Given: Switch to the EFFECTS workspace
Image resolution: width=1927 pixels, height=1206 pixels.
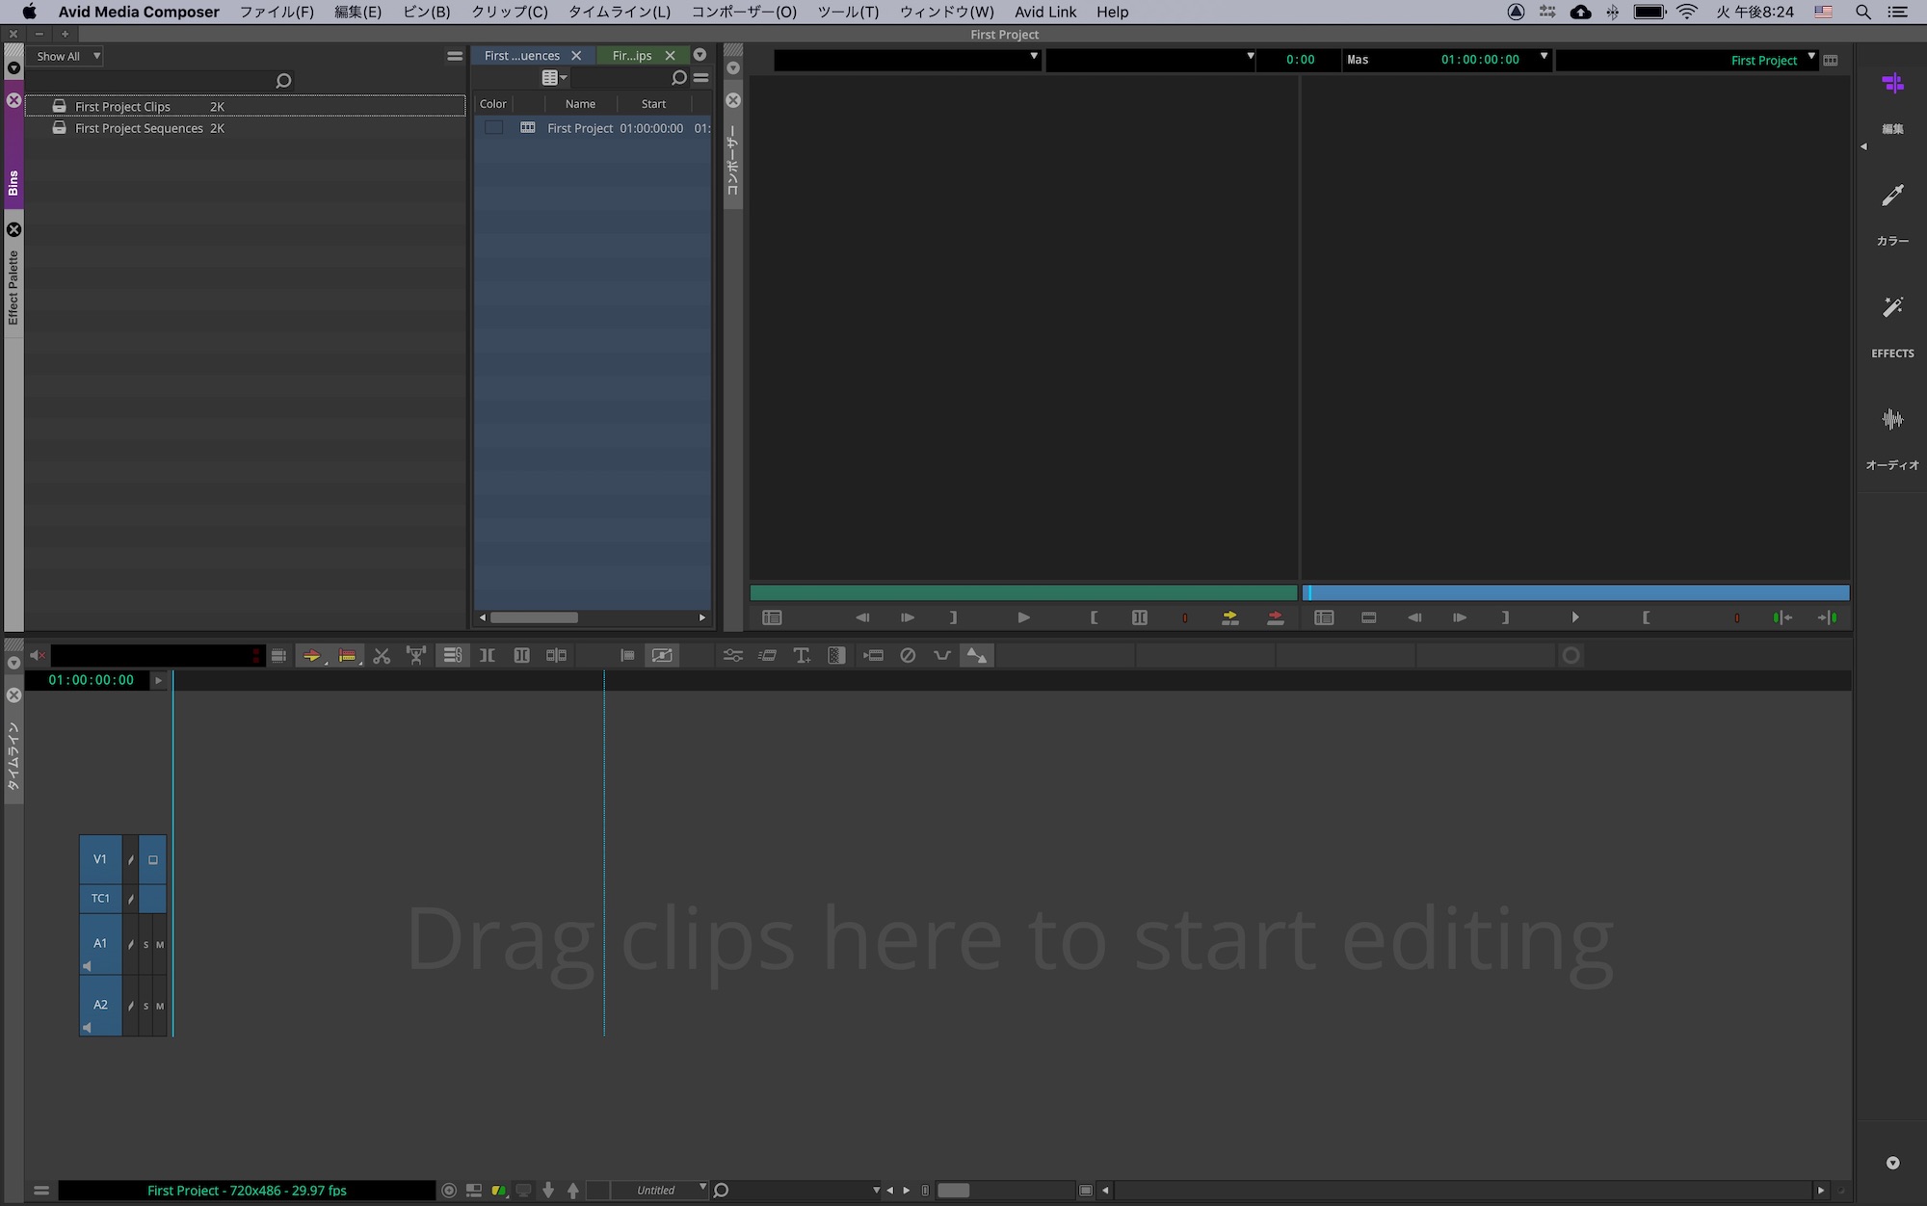Looking at the screenshot, I should point(1892,308).
